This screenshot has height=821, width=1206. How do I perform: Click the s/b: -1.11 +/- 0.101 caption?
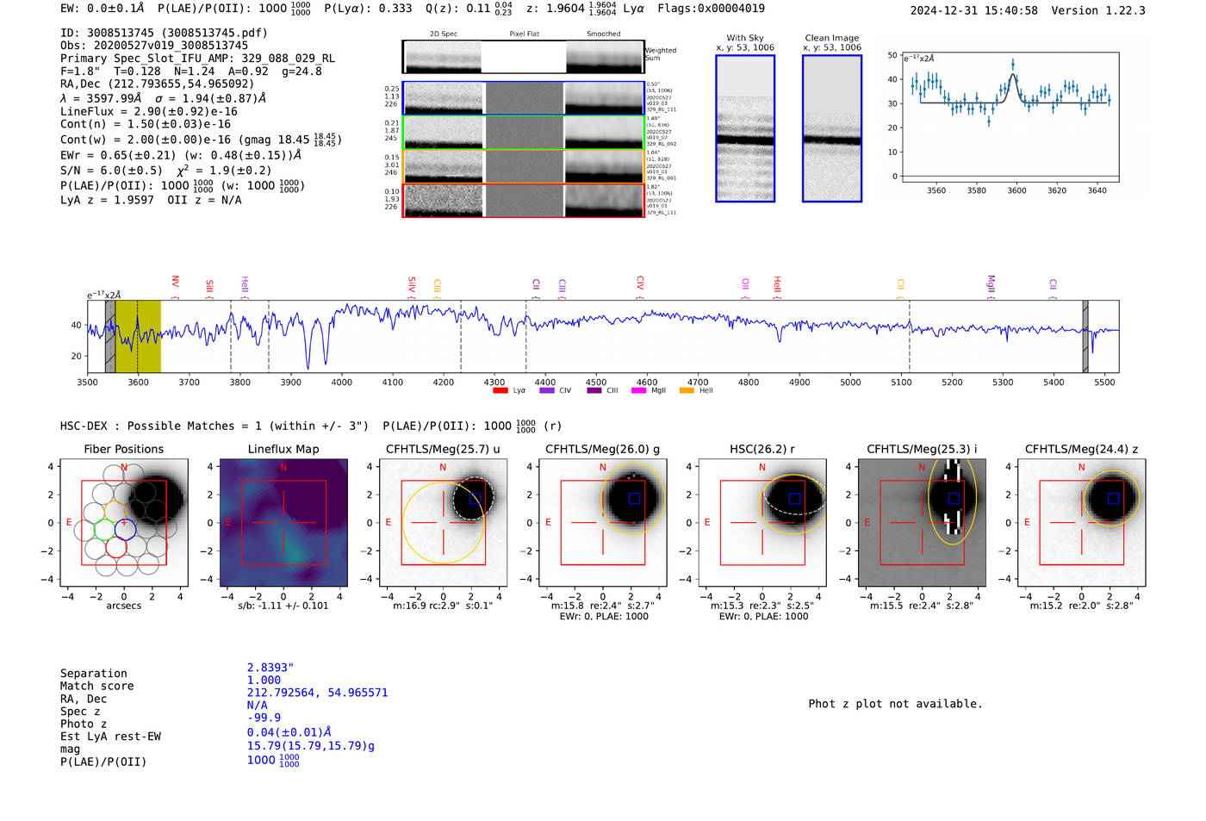pyautogui.click(x=283, y=606)
